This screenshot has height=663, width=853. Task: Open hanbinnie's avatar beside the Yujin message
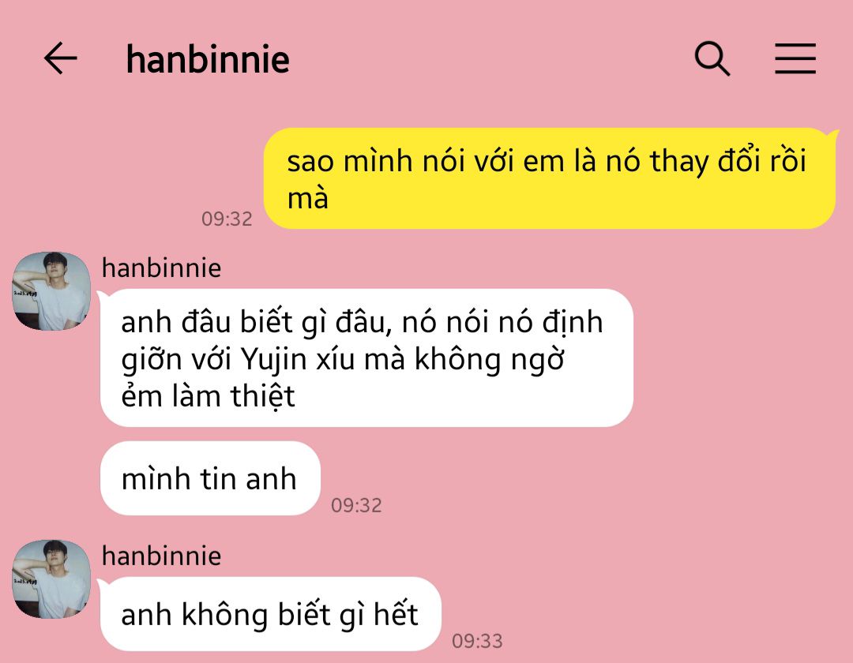51,290
